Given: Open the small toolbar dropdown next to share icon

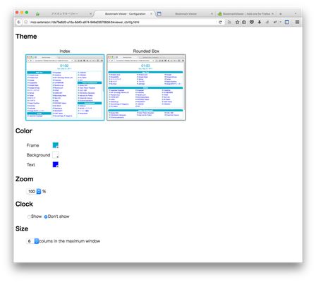Looking at the screenshot, I should [x=280, y=22].
